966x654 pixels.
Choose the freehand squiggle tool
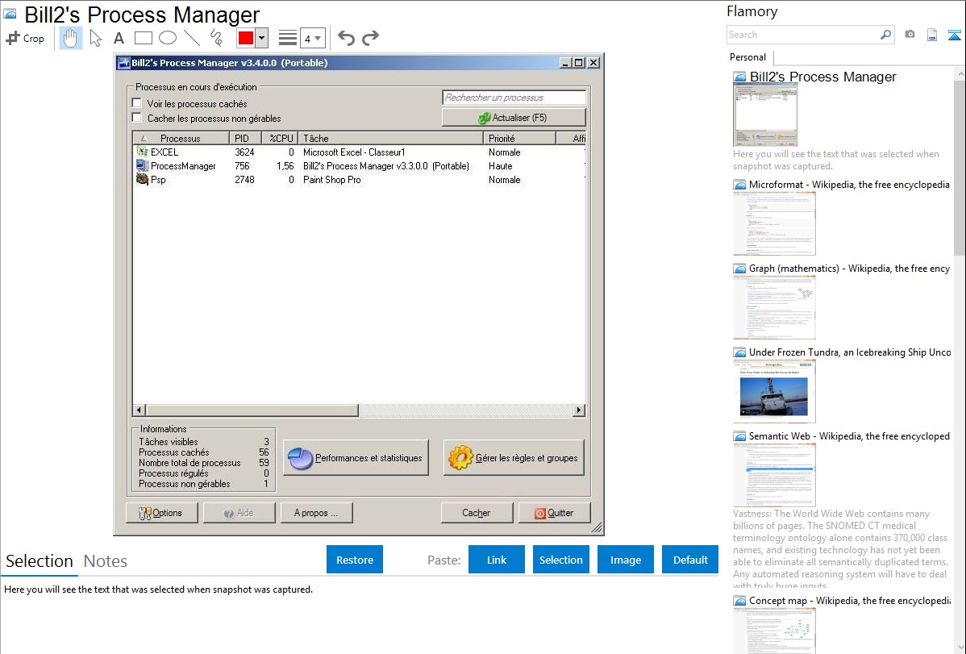[x=216, y=38]
